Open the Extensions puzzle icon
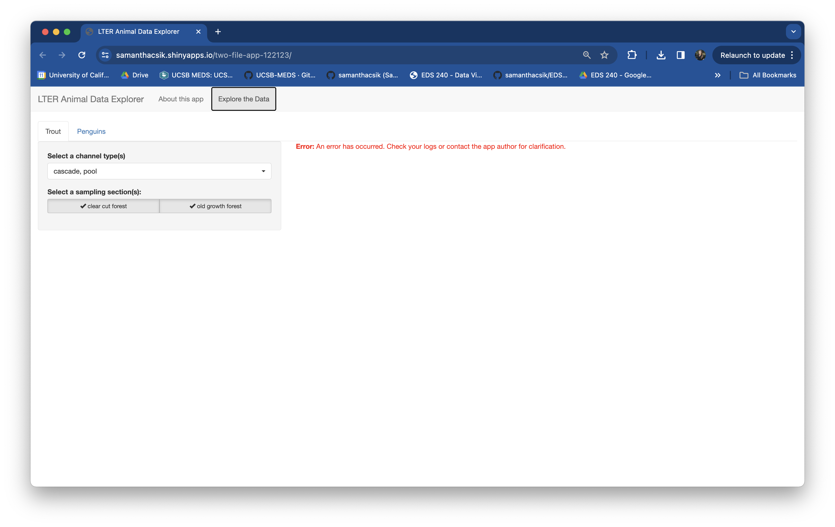The image size is (835, 527). [x=632, y=55]
